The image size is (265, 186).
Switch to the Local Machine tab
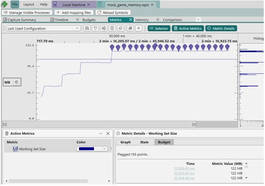(x=74, y=5)
